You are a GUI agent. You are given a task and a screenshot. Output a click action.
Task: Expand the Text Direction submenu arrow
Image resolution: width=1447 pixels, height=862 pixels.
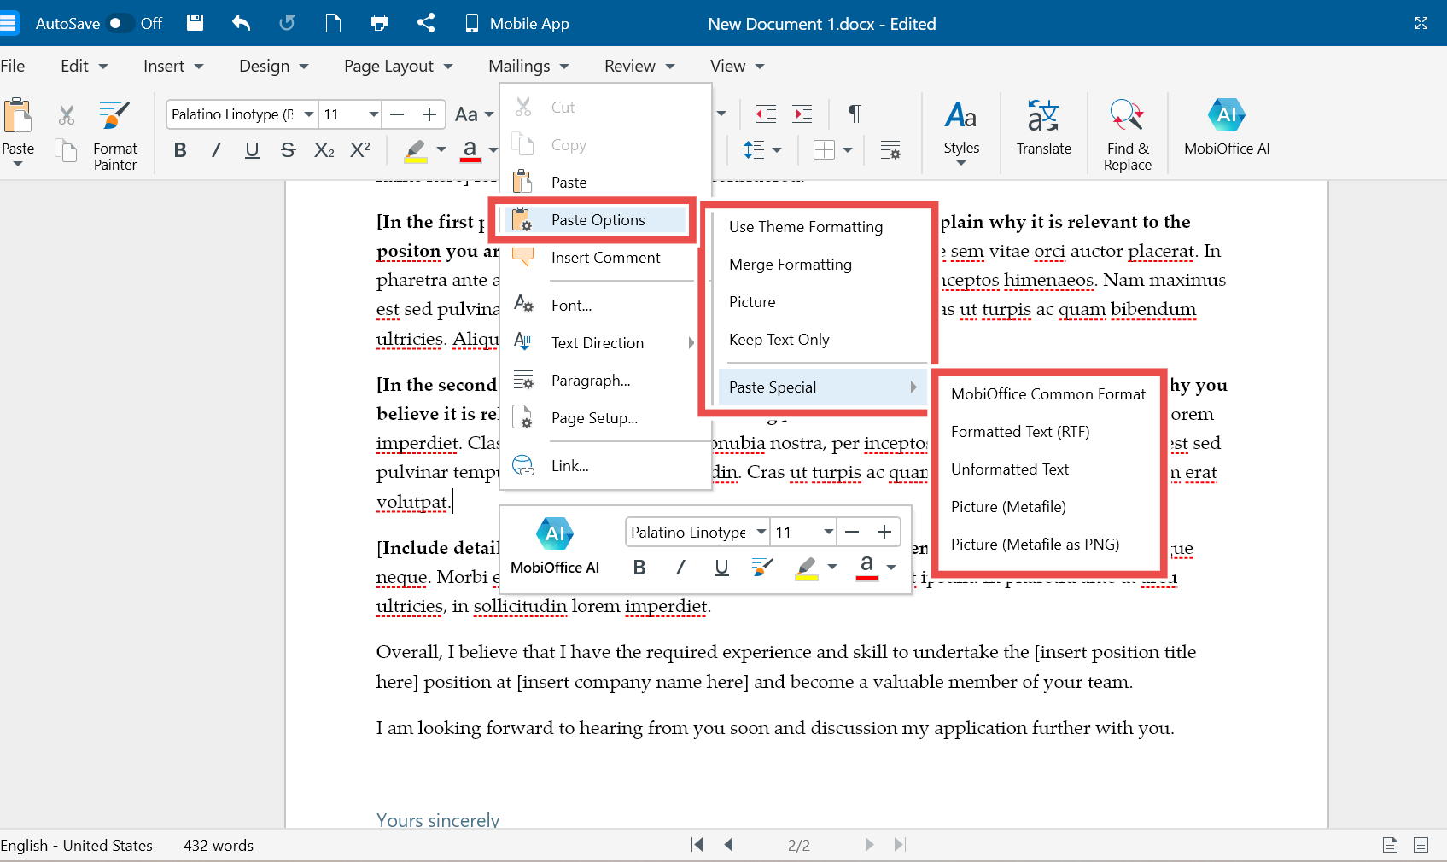(691, 343)
